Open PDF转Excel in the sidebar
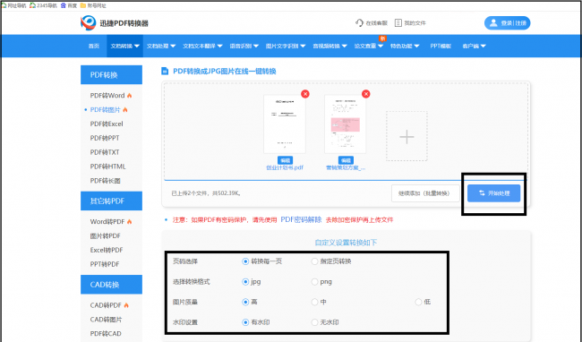This screenshot has height=342, width=582. pos(107,124)
